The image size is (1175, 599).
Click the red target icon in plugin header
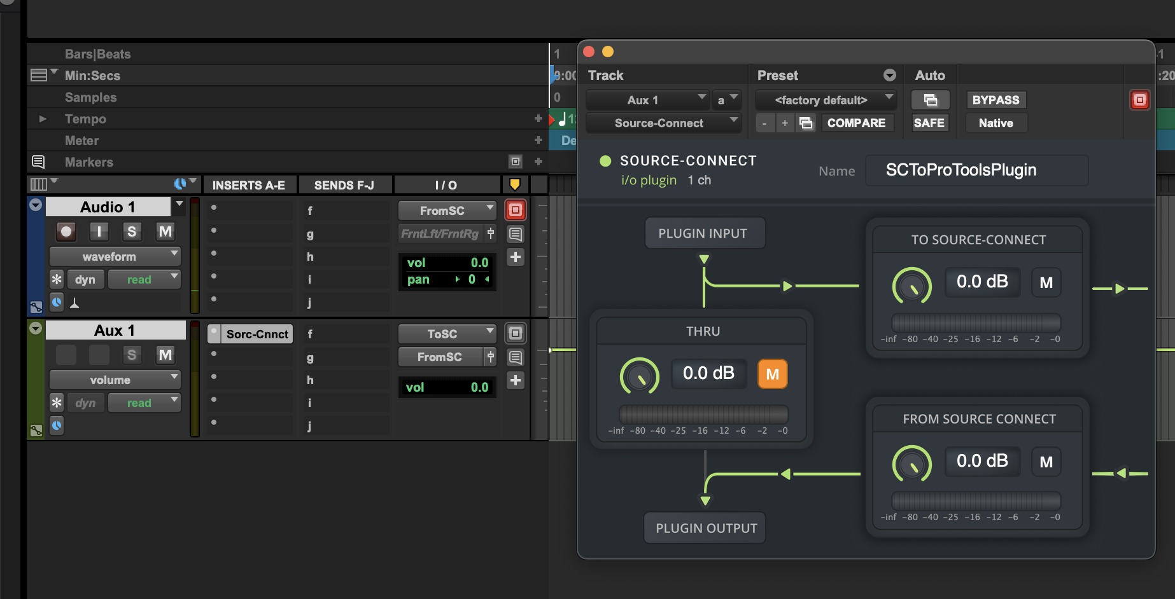1139,100
